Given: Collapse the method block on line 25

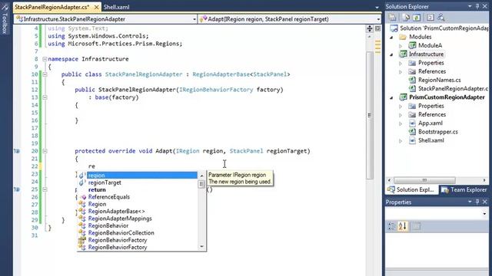Looking at the screenshot, I should pyautogui.click(x=45, y=189).
